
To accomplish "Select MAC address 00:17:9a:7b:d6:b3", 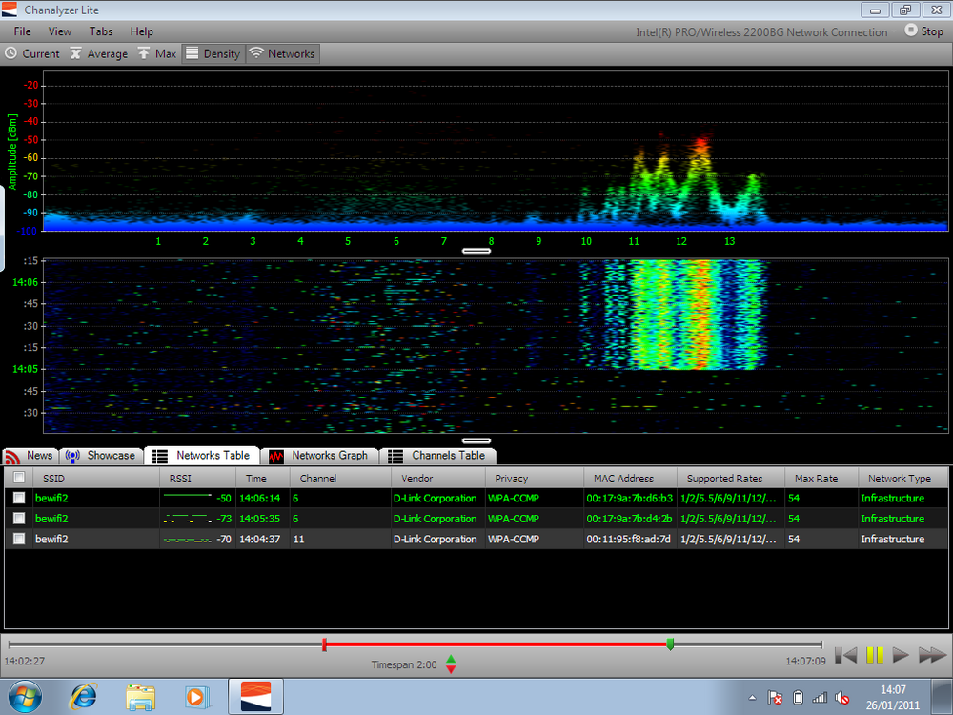I will click(x=630, y=498).
